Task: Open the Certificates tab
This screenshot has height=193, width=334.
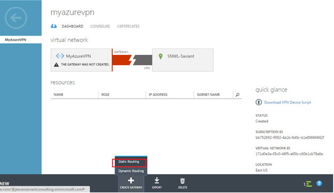Action: [x=128, y=26]
